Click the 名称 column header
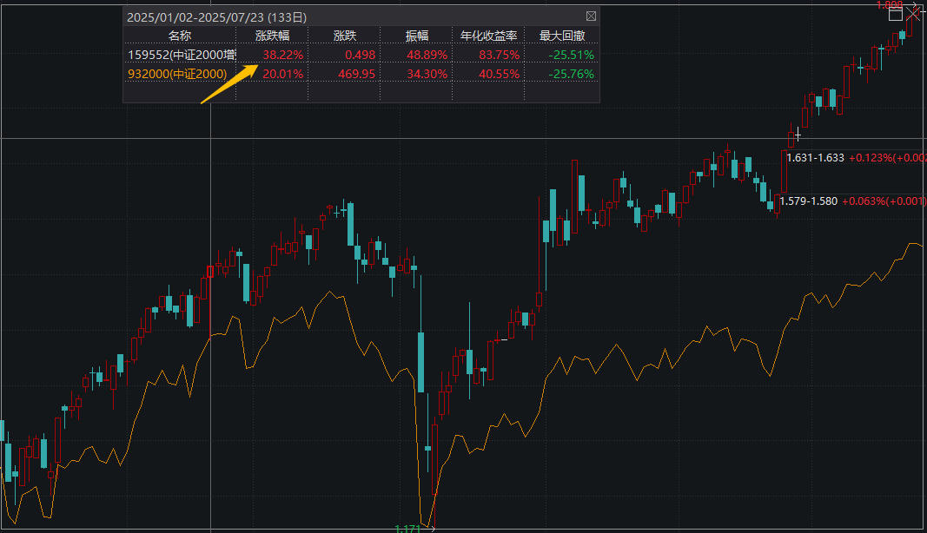The height and width of the screenshot is (533, 927). (x=182, y=35)
